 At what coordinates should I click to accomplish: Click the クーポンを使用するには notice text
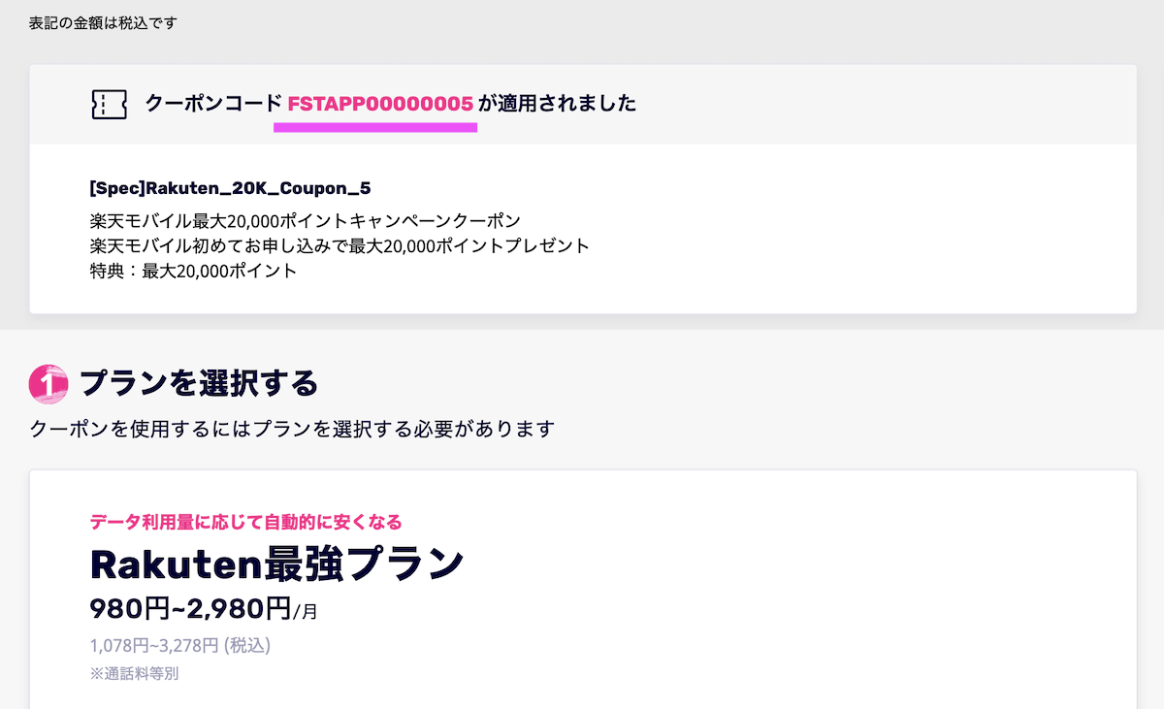click(x=292, y=428)
